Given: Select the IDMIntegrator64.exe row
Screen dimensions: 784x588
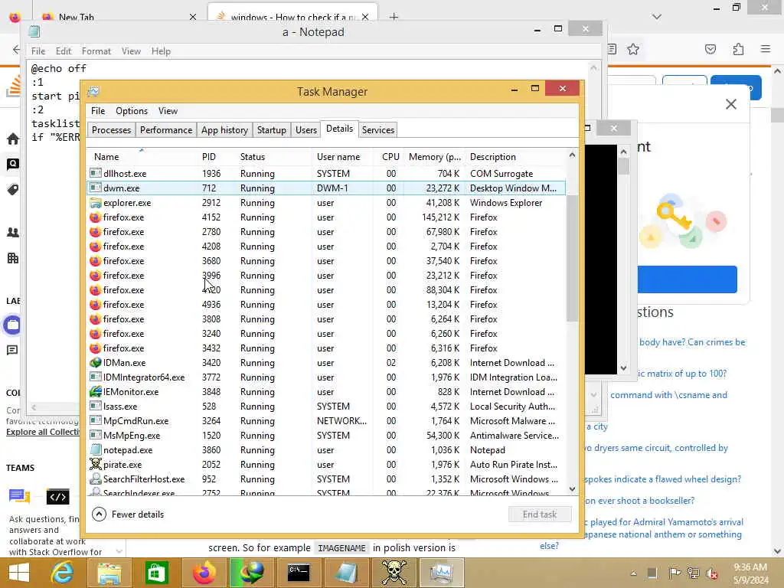Looking at the screenshot, I should [x=325, y=377].
